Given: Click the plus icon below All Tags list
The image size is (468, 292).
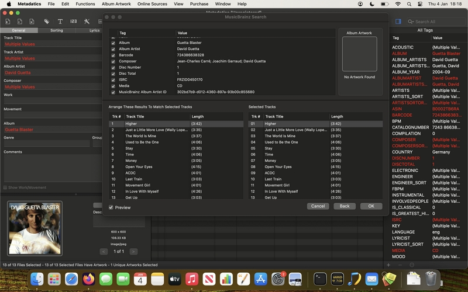Looking at the screenshot, I should [388, 265].
